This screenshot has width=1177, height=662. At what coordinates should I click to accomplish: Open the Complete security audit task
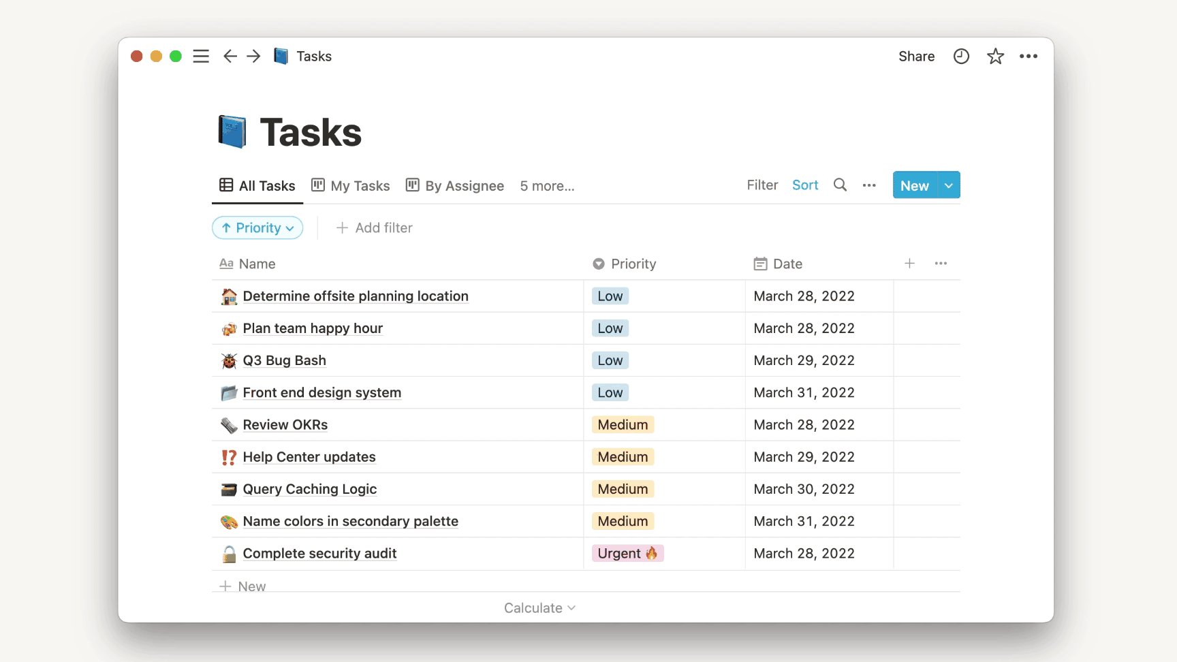pyautogui.click(x=319, y=553)
